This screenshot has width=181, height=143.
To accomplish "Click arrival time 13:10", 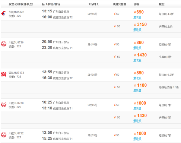I will click(47, 108).
